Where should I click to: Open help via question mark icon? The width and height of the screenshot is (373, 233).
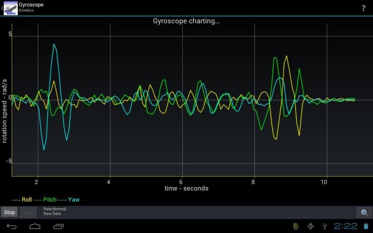pyautogui.click(x=363, y=8)
